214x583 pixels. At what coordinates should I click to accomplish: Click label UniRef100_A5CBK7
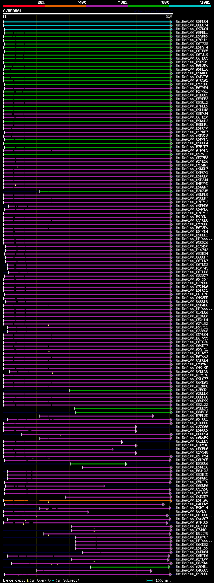[192, 199]
